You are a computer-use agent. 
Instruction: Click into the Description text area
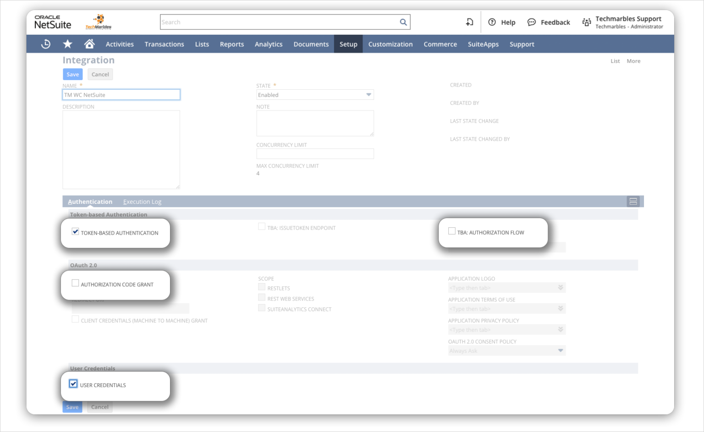121,150
